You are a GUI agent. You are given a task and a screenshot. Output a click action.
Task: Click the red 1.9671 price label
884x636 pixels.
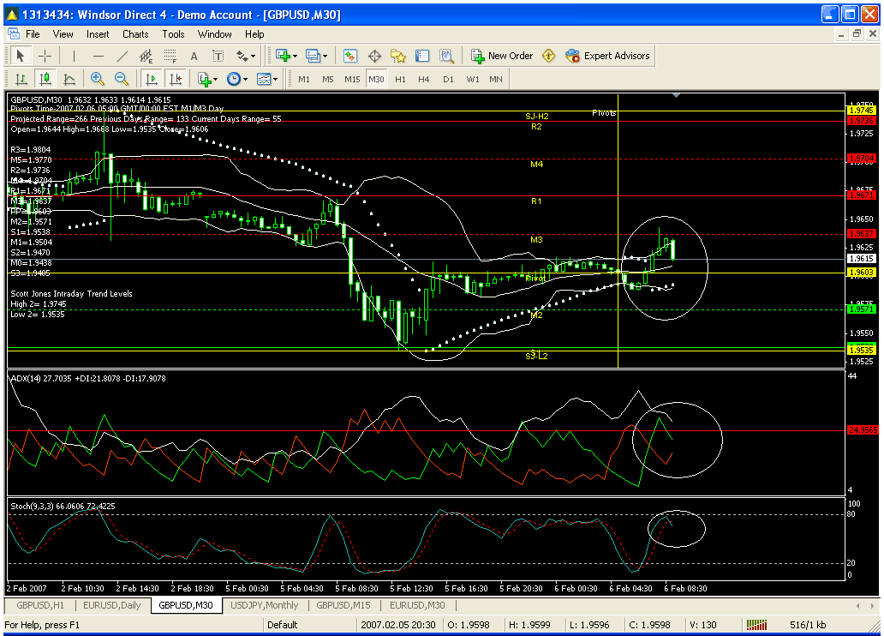861,195
